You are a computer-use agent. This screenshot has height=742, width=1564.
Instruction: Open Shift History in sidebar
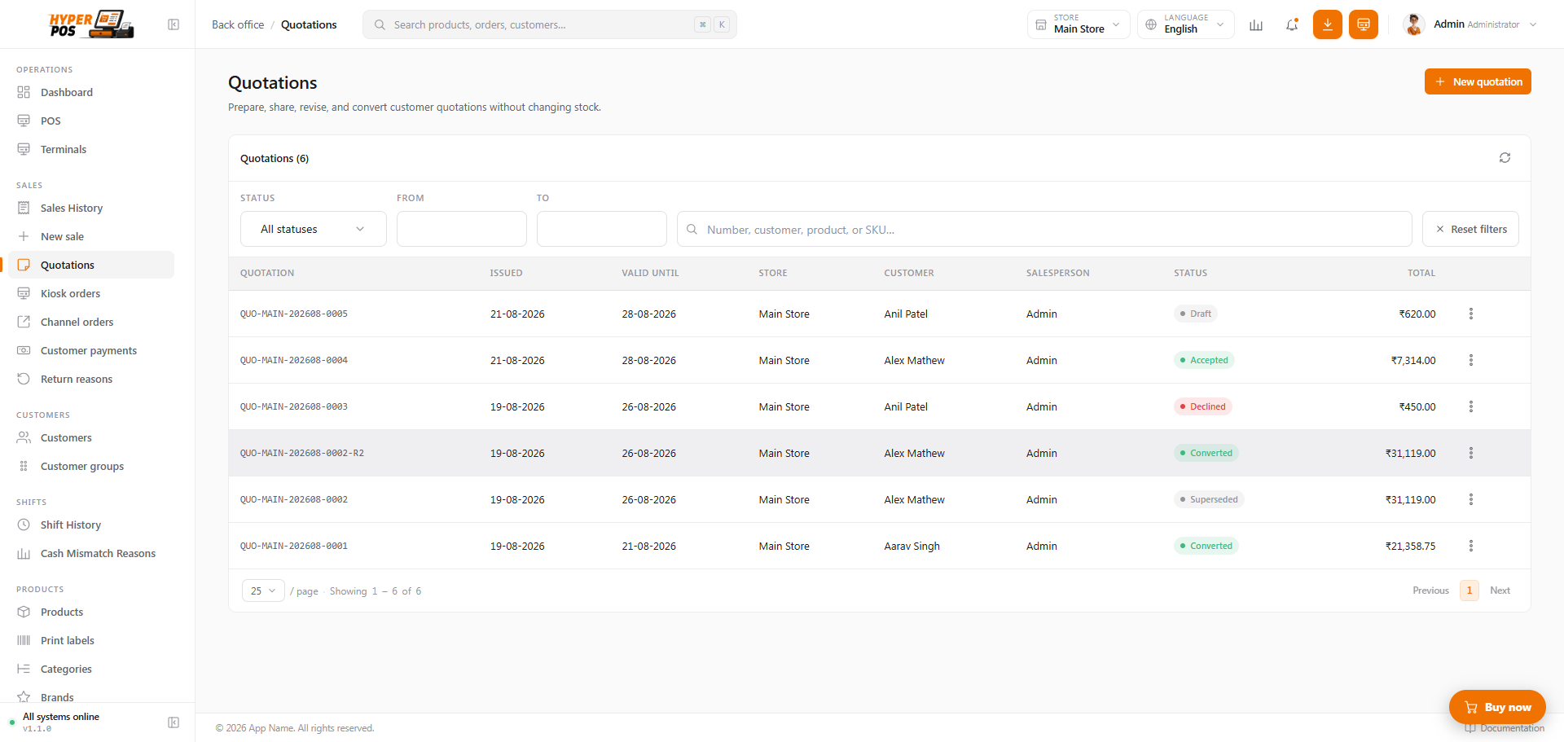pos(91,525)
